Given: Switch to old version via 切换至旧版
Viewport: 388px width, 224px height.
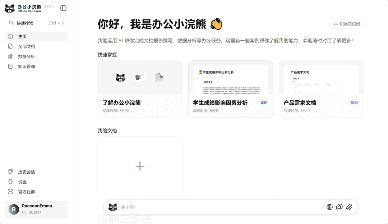Looking at the screenshot, I should pos(346,24).
